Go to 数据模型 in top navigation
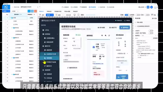This screenshot has height=92, width=163. click(83, 7)
